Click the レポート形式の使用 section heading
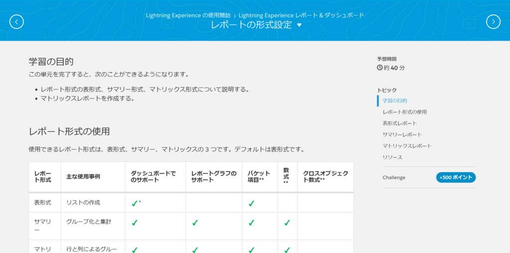Viewport: 510px width, 253px height. 69,132
